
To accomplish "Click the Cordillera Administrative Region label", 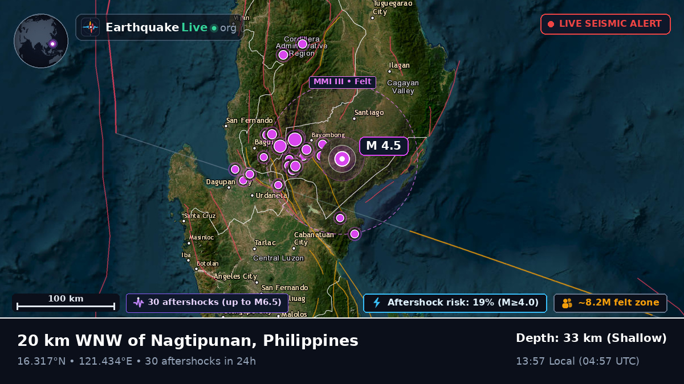I will [302, 46].
